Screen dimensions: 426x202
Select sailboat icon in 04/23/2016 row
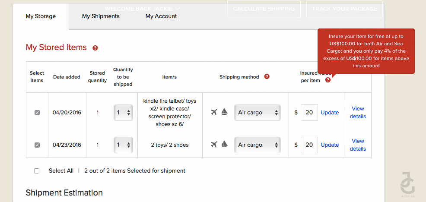224,144
